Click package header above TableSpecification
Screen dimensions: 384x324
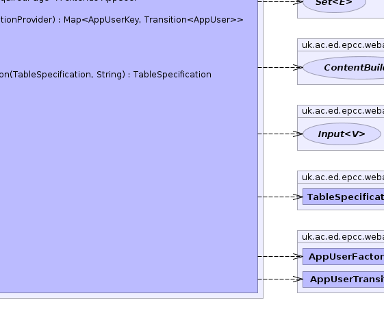pos(343,177)
